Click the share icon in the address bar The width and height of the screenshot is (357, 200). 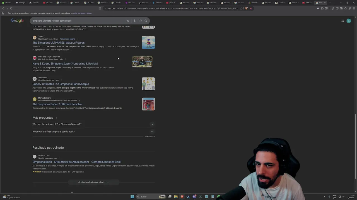click(241, 8)
